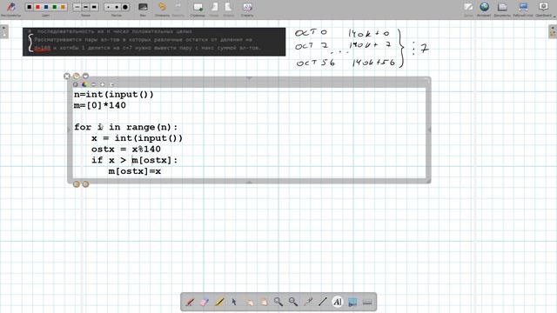Select the Interact hand tool
557x313 pixels.
(x=249, y=302)
